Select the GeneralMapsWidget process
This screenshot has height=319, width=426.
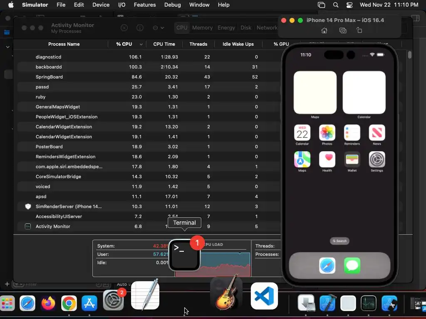coord(149,107)
